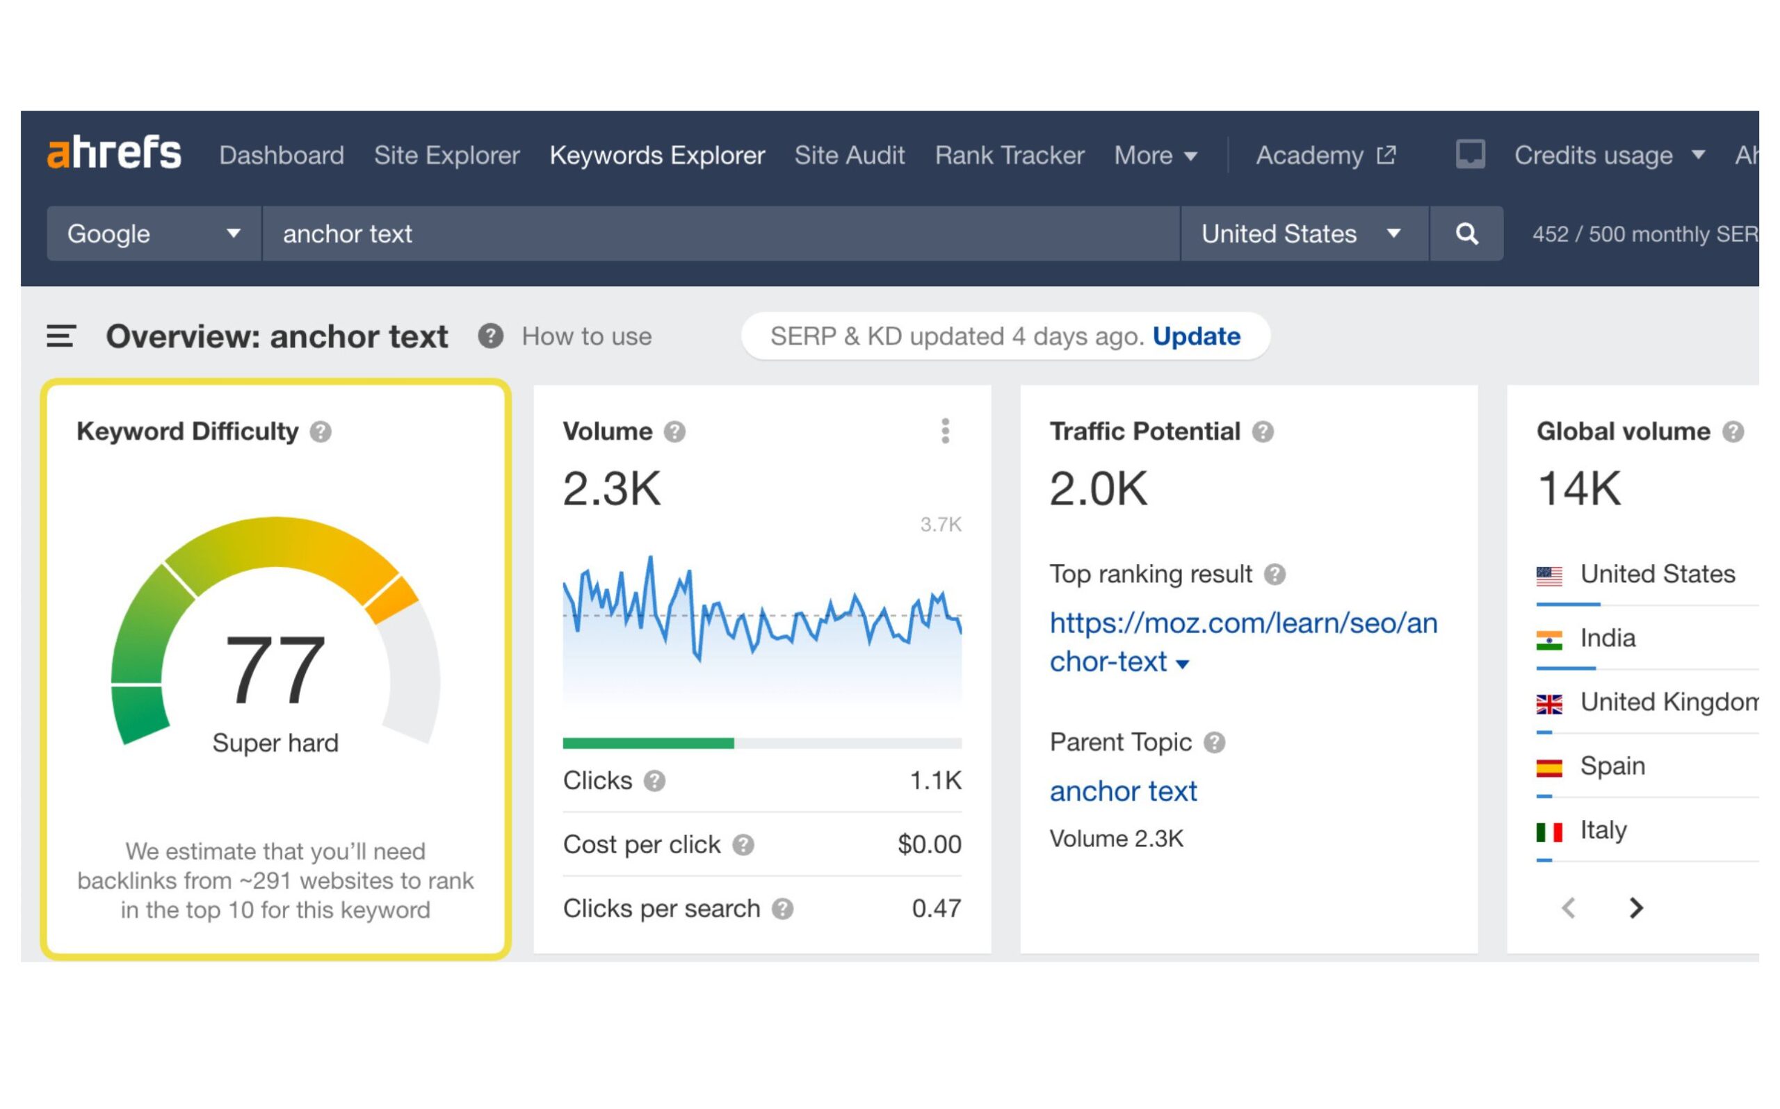The image size is (1780, 1109).
Task: Open the Dashboard menu item
Action: (x=281, y=156)
